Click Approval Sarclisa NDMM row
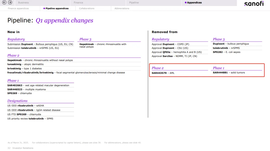The image size is (270, 151). coord(174,56)
